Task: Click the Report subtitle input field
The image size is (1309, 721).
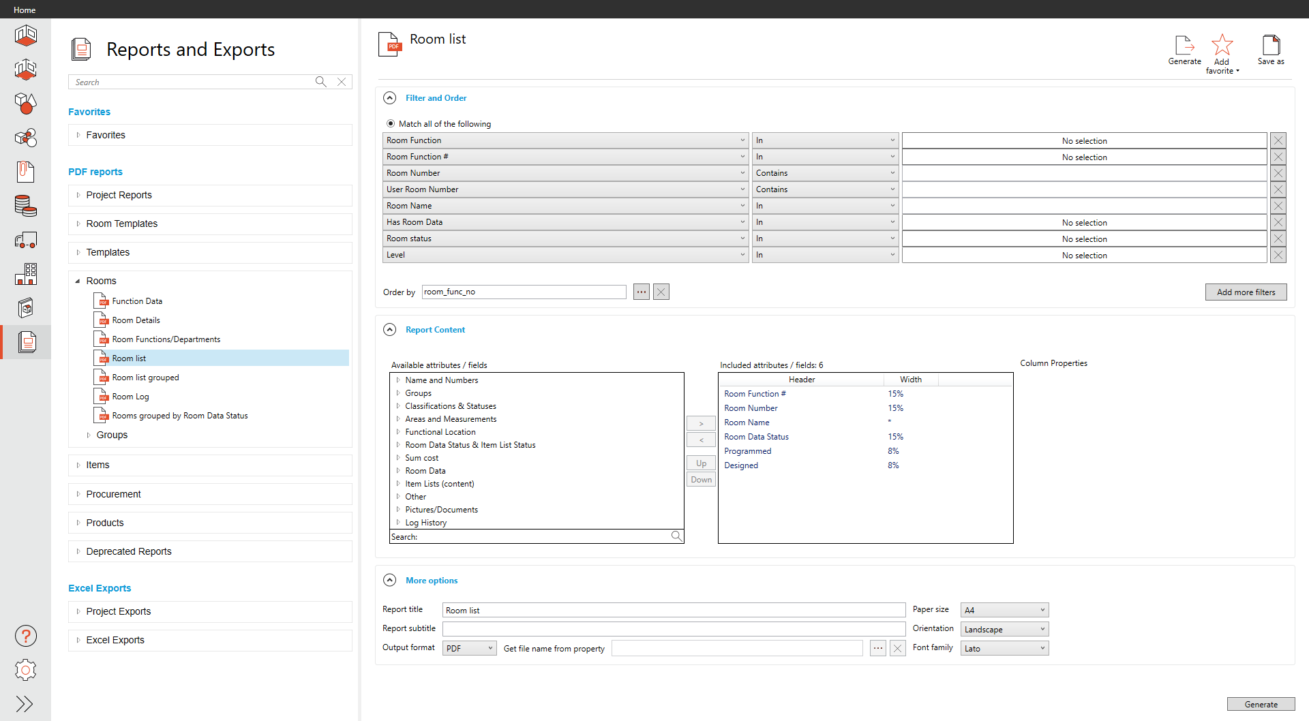Action: (674, 629)
